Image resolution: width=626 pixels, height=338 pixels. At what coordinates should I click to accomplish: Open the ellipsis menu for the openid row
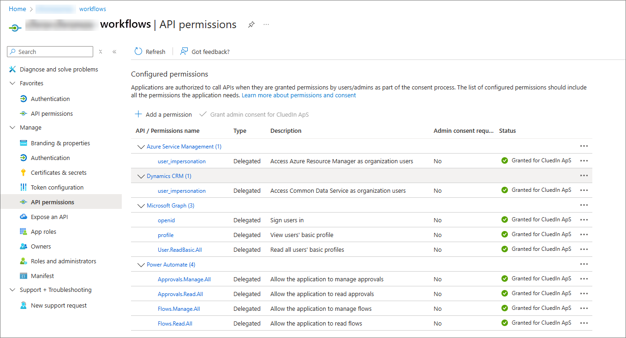584,220
